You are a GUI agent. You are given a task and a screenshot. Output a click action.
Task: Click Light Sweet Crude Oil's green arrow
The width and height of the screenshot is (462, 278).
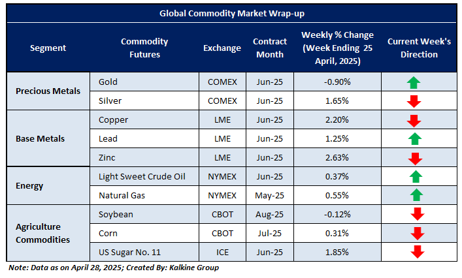click(x=413, y=176)
